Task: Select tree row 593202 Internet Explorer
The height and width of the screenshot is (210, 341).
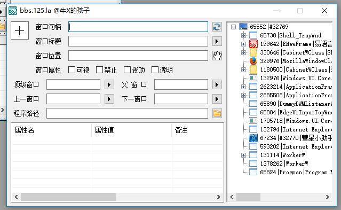Action: click(296, 146)
